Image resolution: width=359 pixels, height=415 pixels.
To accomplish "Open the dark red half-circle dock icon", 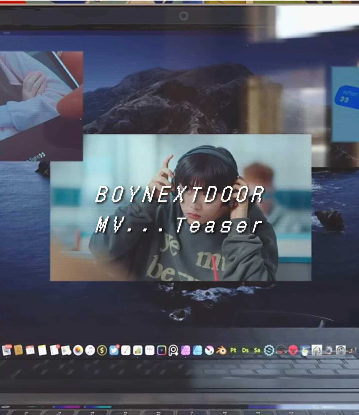I will [x=281, y=350].
